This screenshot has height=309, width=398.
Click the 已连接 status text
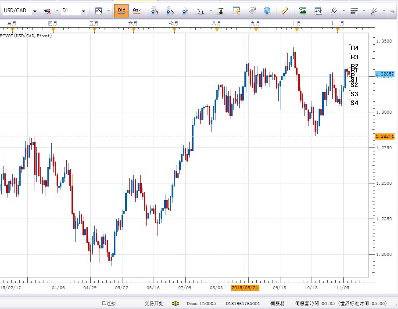pyautogui.click(x=109, y=303)
